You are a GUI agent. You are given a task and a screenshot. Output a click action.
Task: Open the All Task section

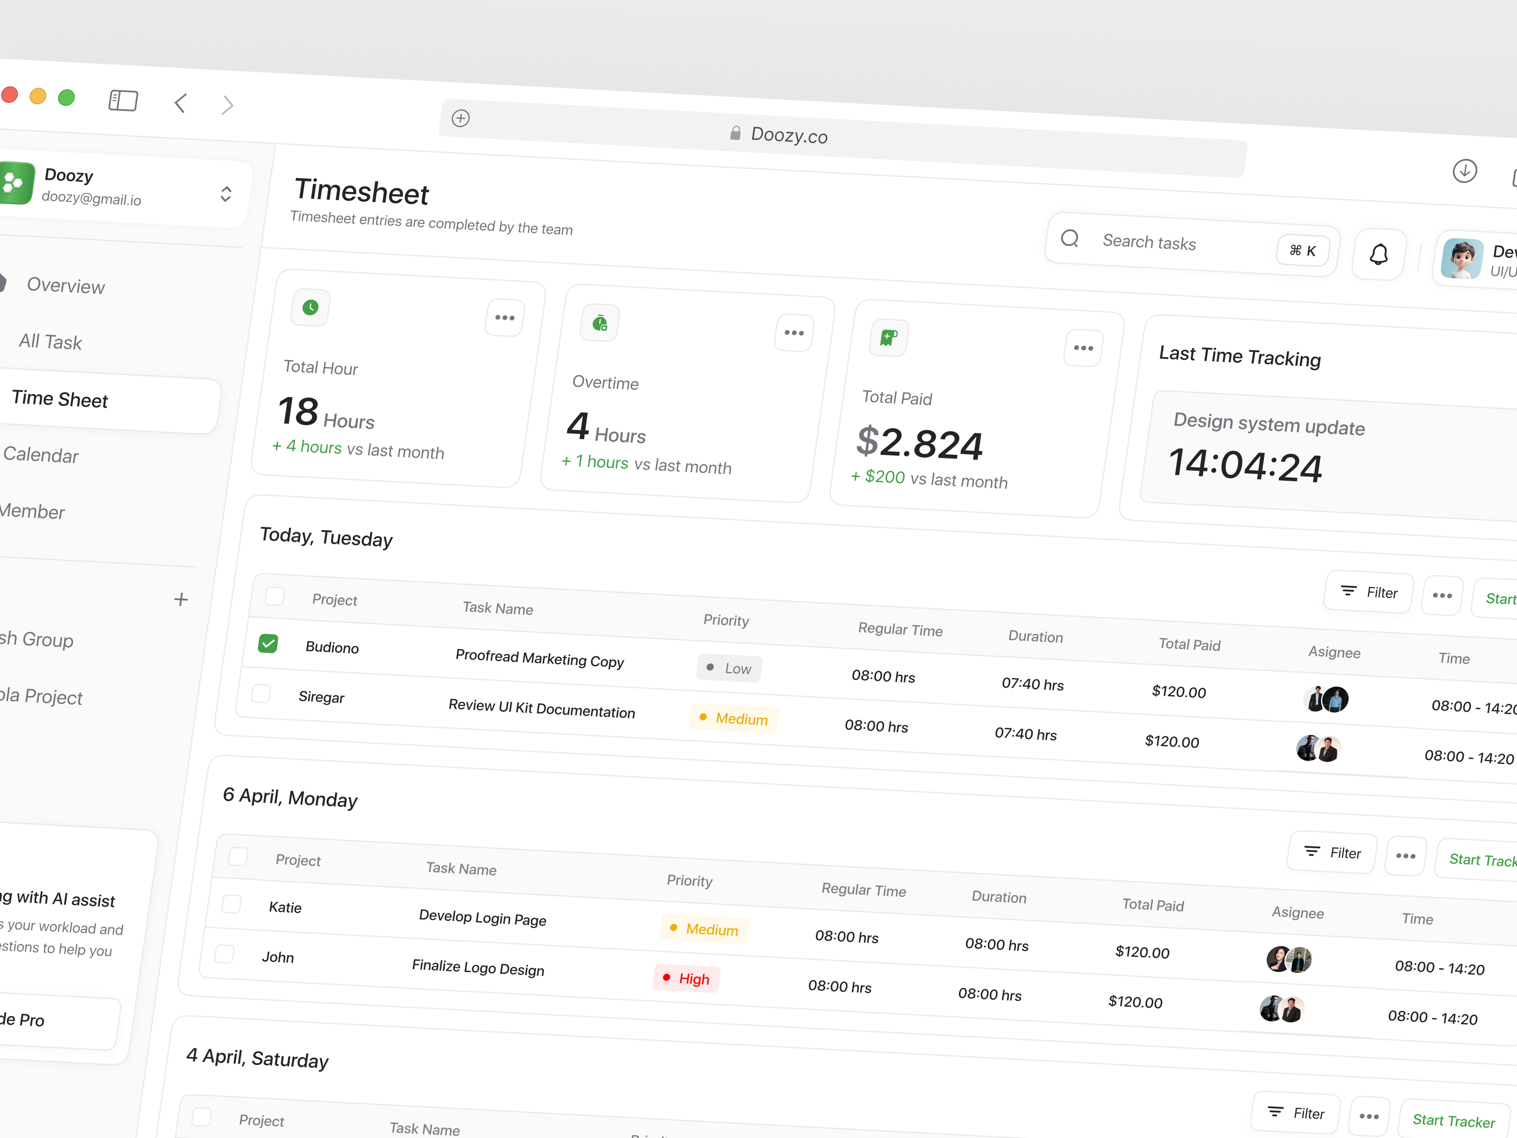point(50,341)
